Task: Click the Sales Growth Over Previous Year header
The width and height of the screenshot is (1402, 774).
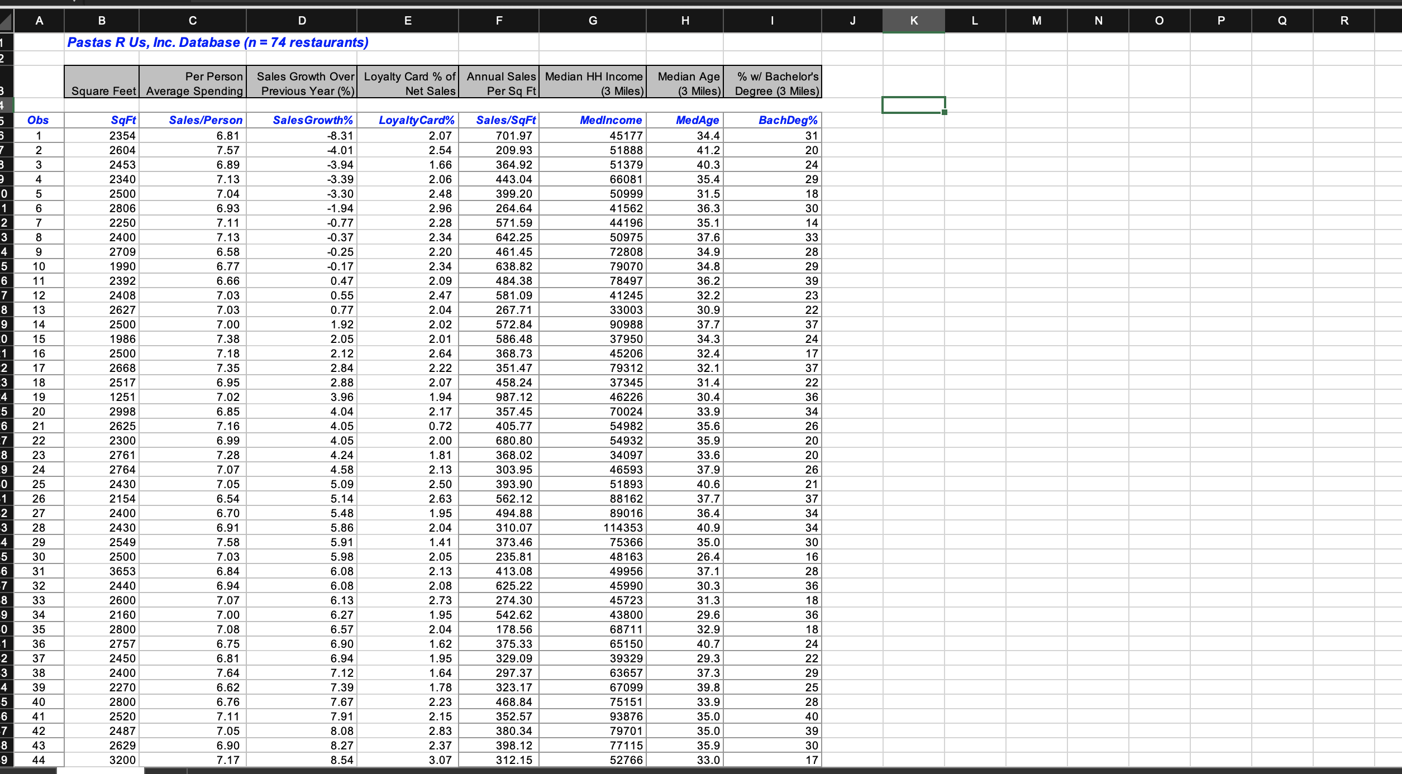Action: tap(302, 82)
